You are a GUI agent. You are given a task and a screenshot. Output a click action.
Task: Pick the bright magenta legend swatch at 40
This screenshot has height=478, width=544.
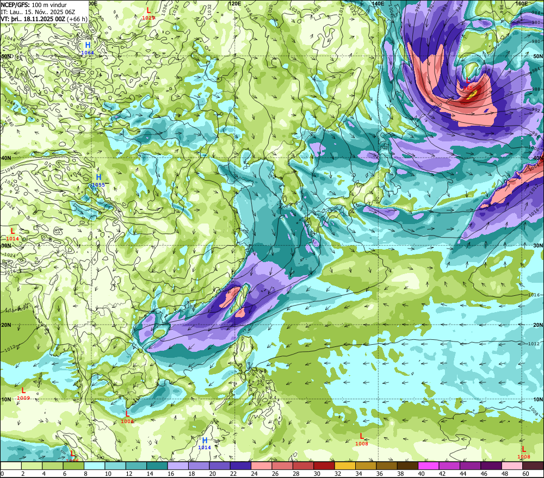(429, 465)
